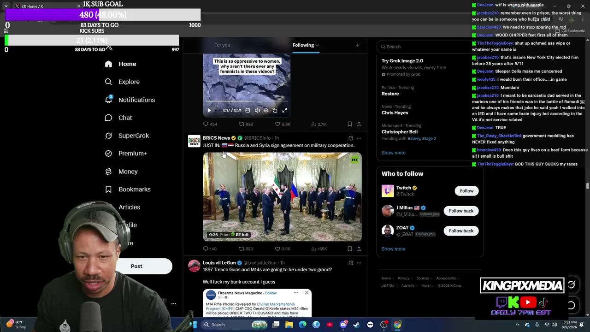The width and height of the screenshot is (590, 332).
Task: Bookmark the BRICS News post
Action: [x=350, y=249]
